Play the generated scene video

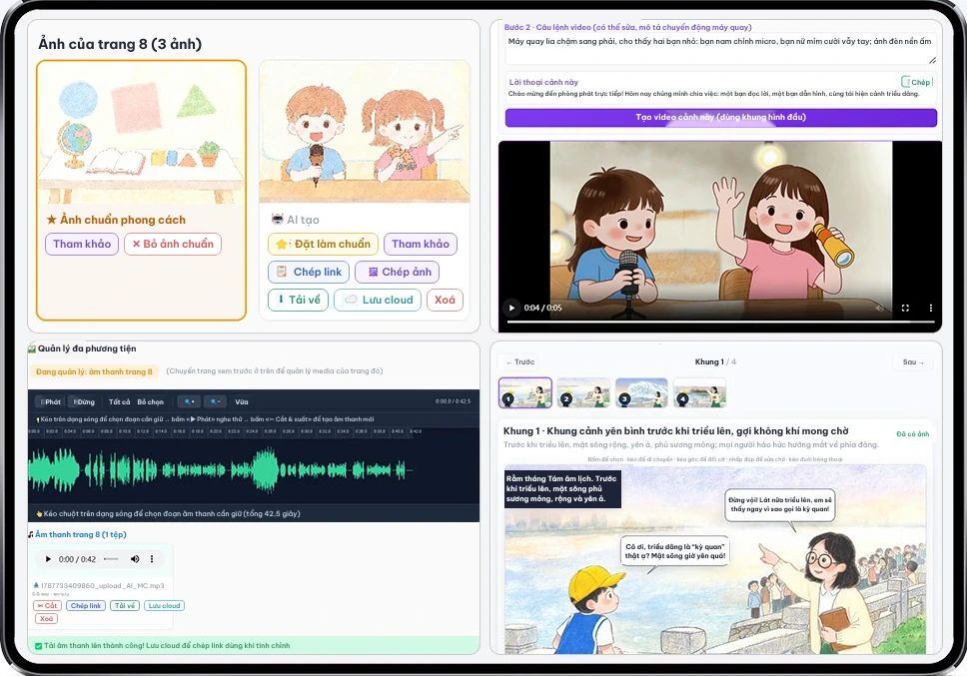click(511, 308)
